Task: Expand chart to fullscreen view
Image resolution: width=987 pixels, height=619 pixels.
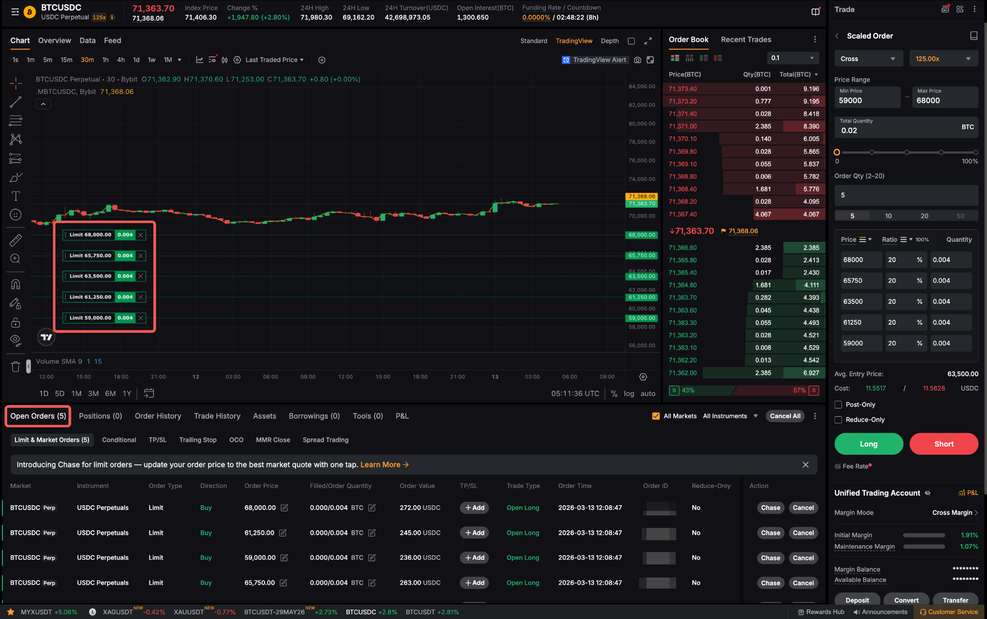Action: coord(648,41)
